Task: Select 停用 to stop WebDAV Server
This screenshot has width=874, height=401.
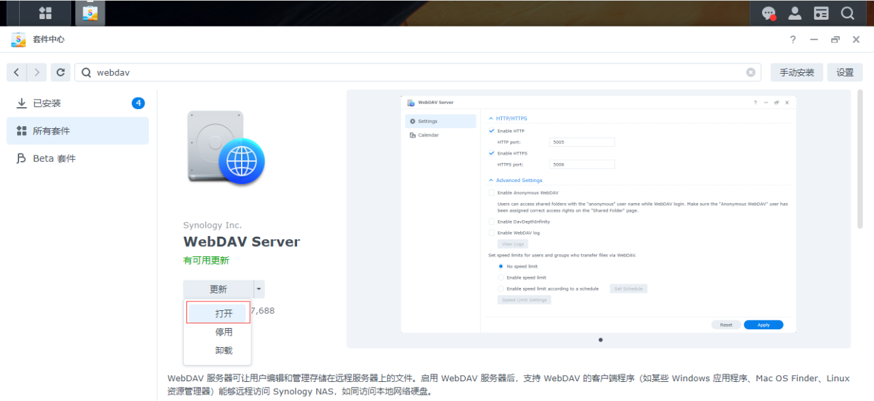Action: 225,331
